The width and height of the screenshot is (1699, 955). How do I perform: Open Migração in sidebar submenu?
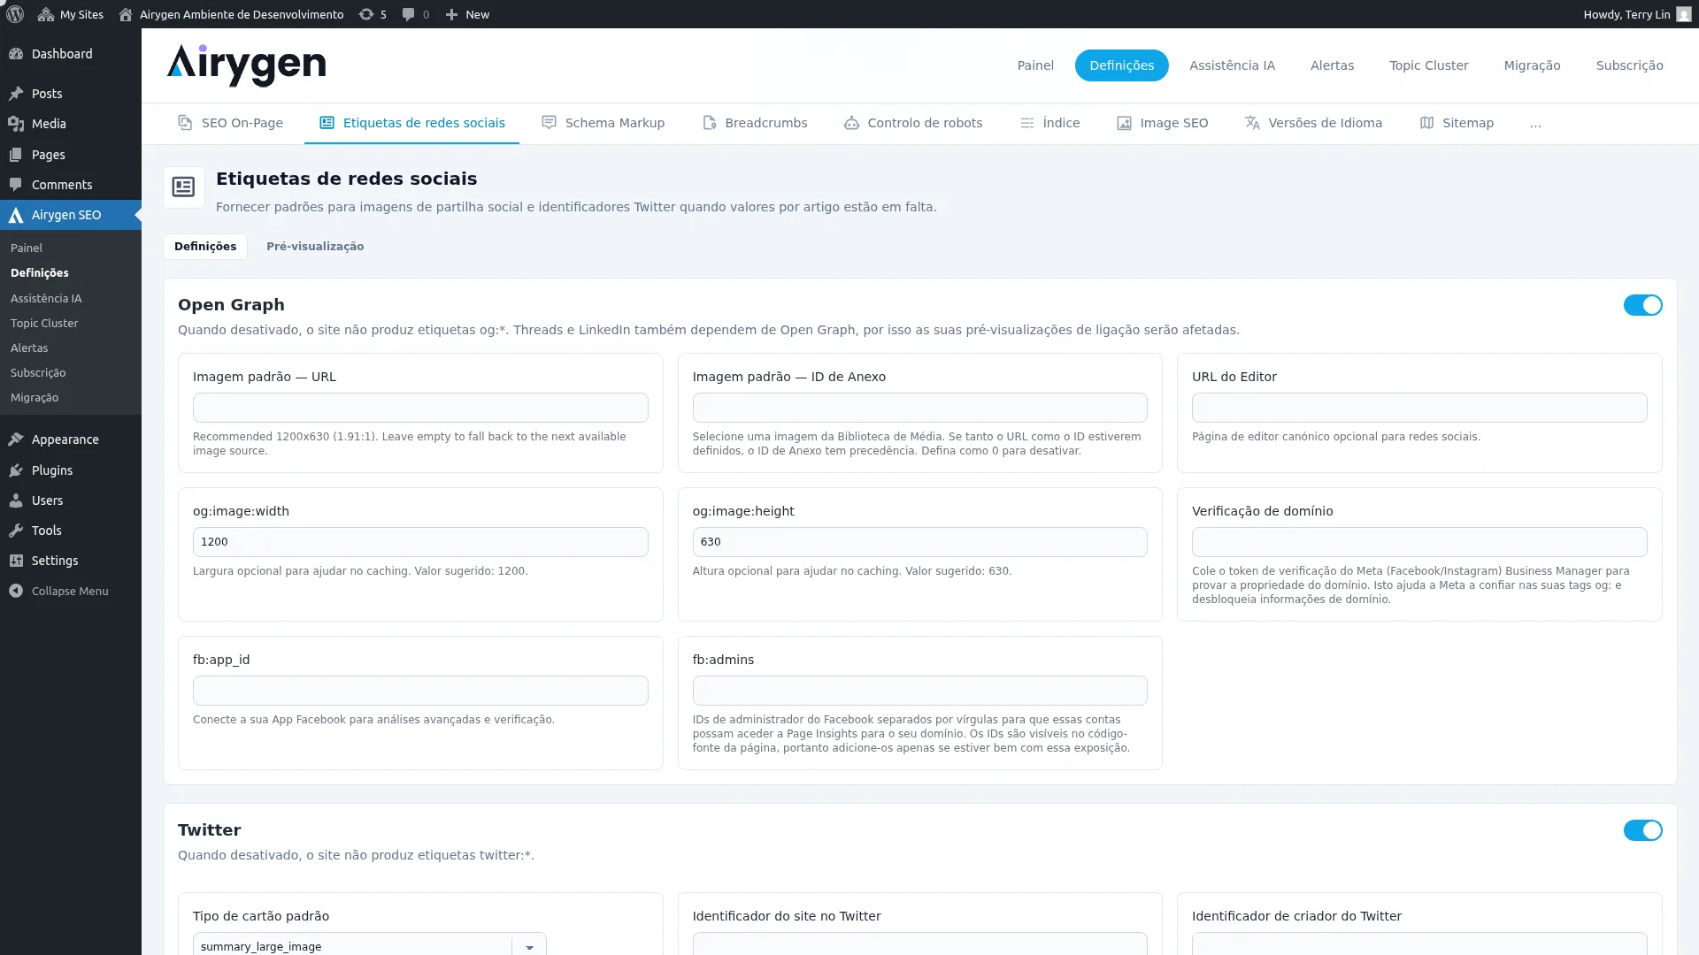tap(35, 398)
